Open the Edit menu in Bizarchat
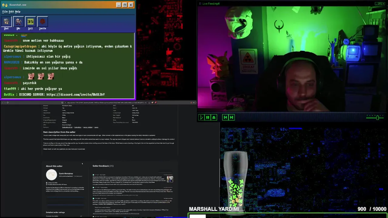The width and height of the screenshot is (388, 218). 11,12
